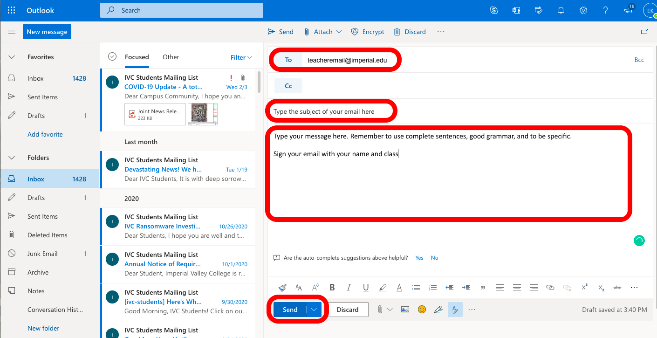Toggle italic formatting
This screenshot has height=338, width=657.
point(349,288)
